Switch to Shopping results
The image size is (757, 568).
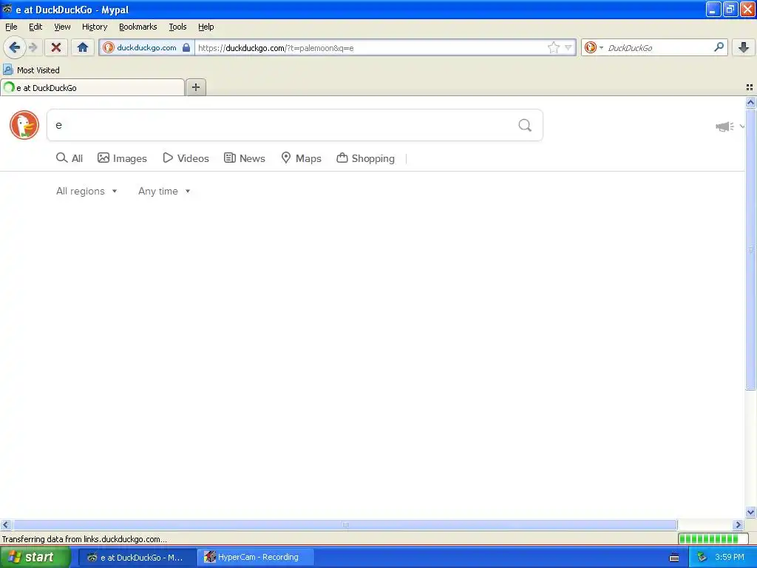365,158
